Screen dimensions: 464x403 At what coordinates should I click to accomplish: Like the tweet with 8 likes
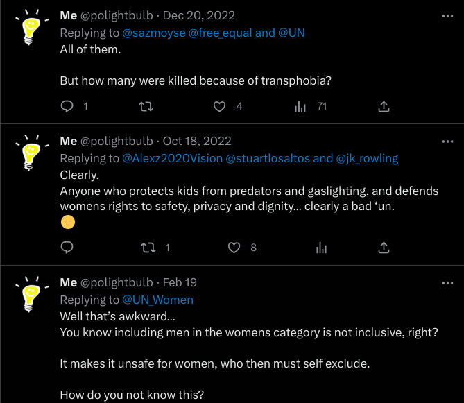coord(234,248)
